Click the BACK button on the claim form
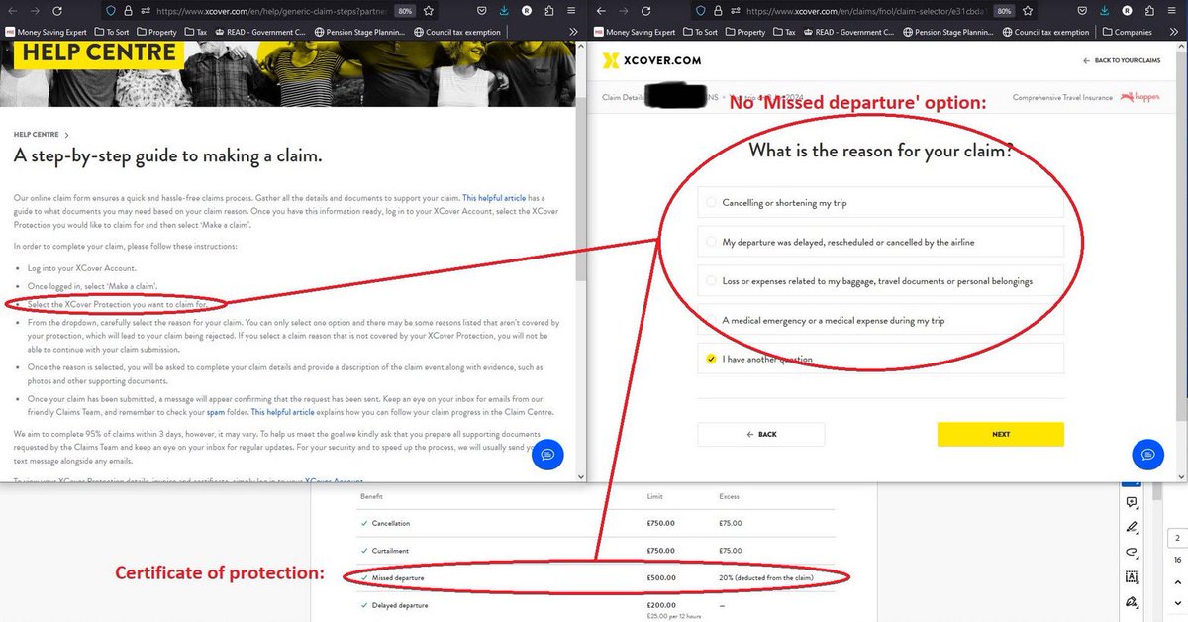The image size is (1188, 622). coord(760,435)
